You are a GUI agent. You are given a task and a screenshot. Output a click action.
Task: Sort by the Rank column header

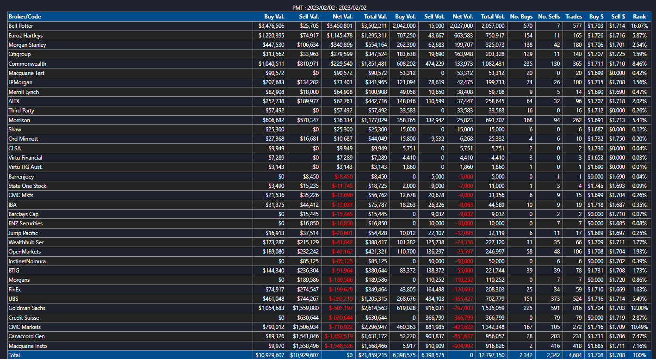(639, 17)
